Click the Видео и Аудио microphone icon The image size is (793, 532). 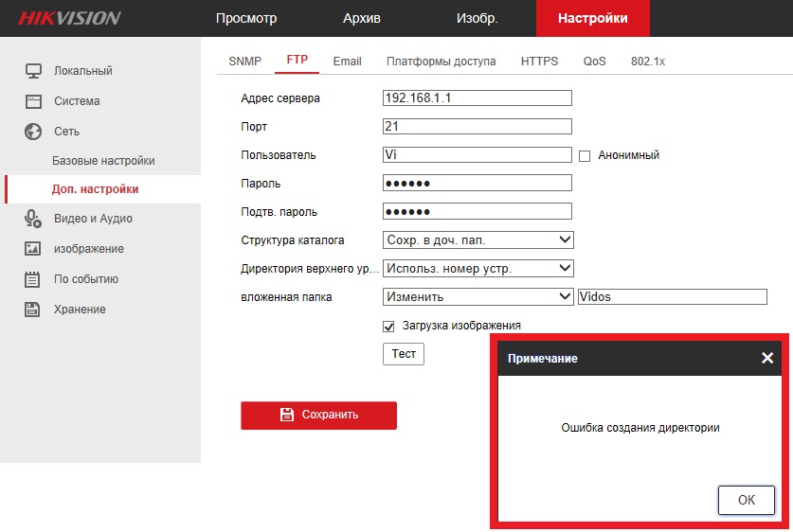33,219
